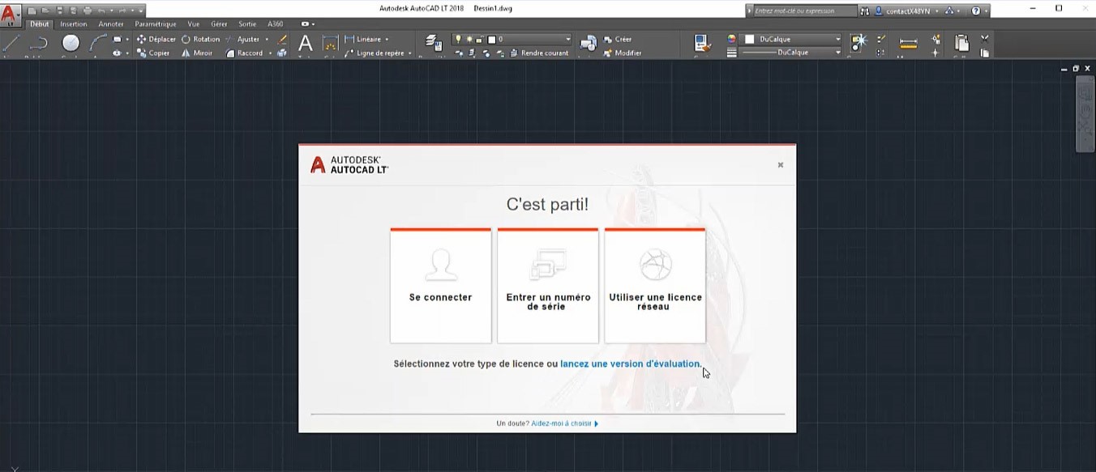Select the Arc drawing tool
The width and height of the screenshot is (1096, 472).
click(x=98, y=44)
